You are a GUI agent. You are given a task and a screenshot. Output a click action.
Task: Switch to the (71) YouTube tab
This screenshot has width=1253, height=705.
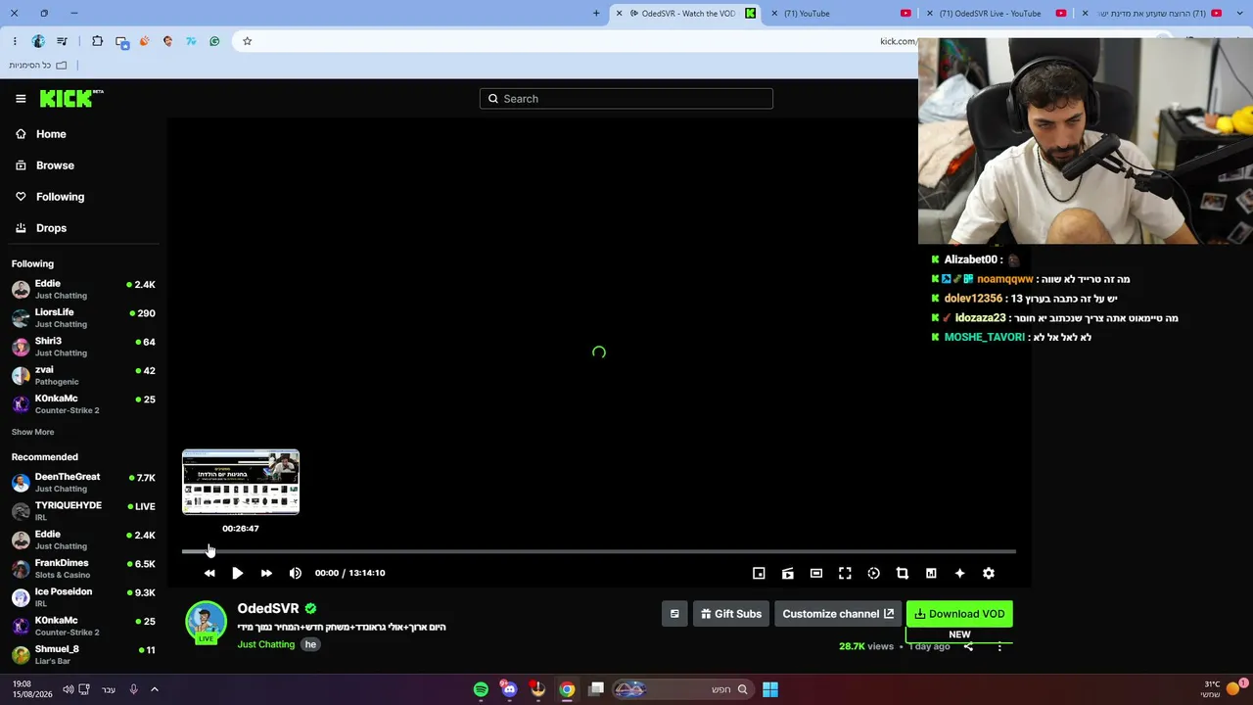click(840, 14)
